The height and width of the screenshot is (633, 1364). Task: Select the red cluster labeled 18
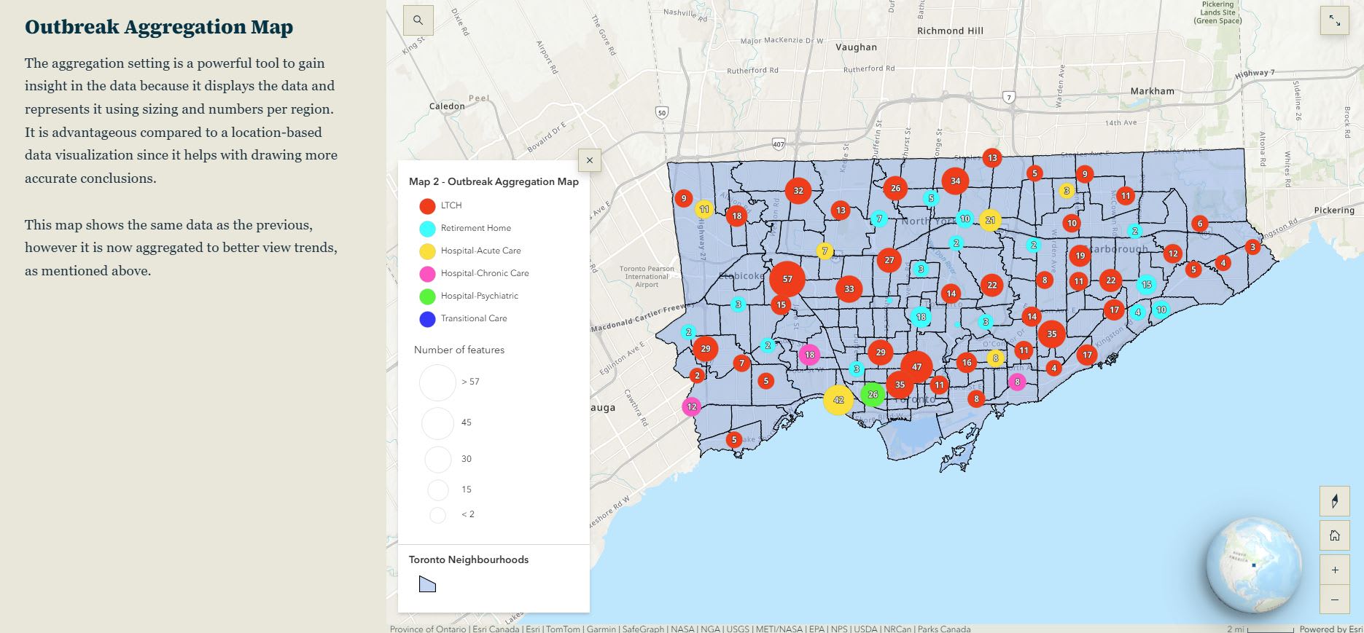click(x=736, y=216)
